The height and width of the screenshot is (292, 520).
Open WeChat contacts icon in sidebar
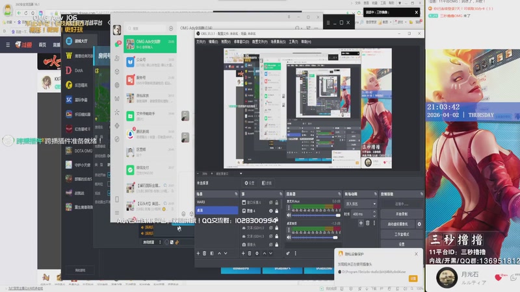pos(117,58)
